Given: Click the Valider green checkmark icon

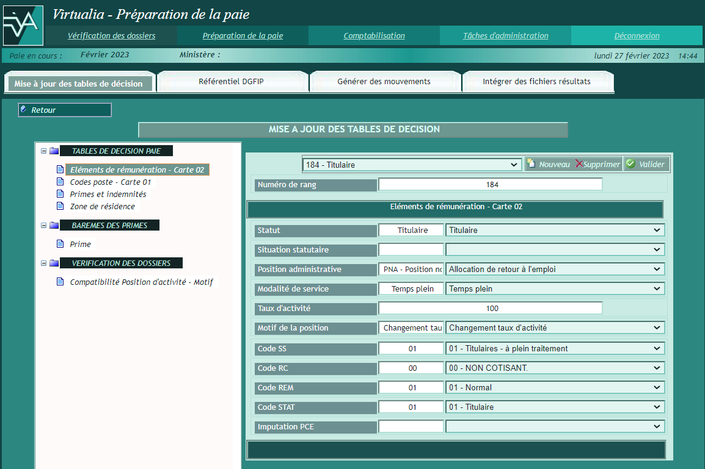Looking at the screenshot, I should click(x=630, y=164).
